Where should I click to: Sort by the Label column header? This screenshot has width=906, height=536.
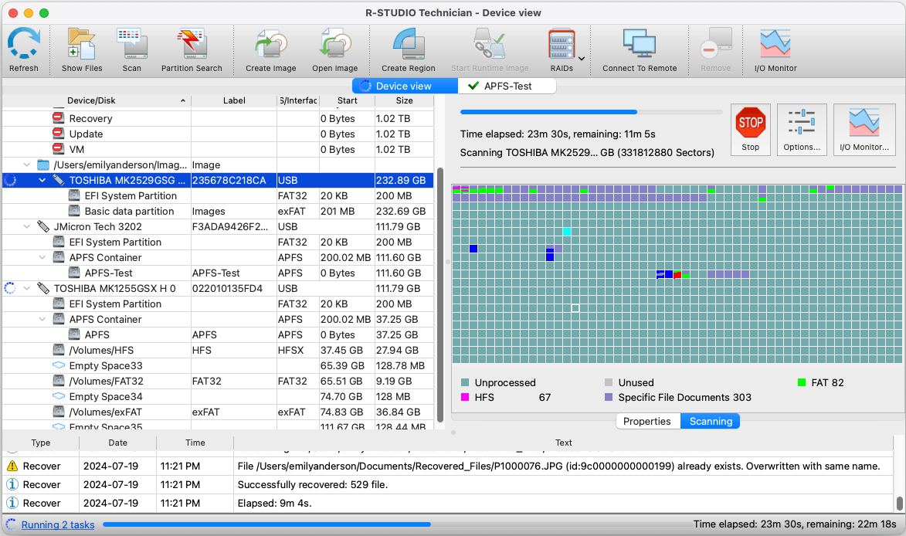coord(234,100)
